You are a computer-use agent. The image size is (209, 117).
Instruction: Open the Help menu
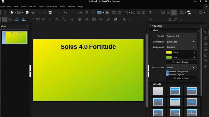[80, 6]
